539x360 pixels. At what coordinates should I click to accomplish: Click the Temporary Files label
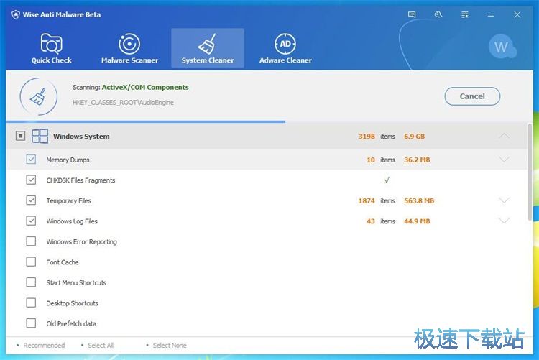click(x=69, y=200)
